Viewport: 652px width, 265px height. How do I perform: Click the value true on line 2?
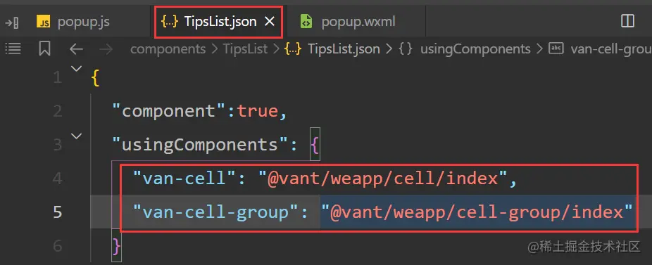tap(258, 111)
